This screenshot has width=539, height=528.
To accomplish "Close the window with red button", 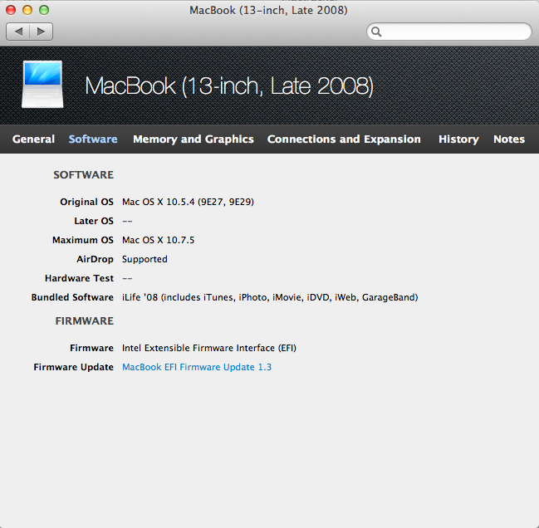I will pos(11,10).
